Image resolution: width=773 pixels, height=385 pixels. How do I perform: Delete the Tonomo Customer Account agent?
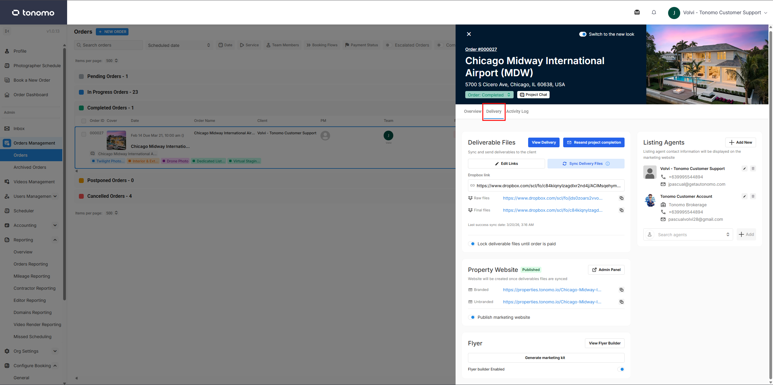pos(753,197)
